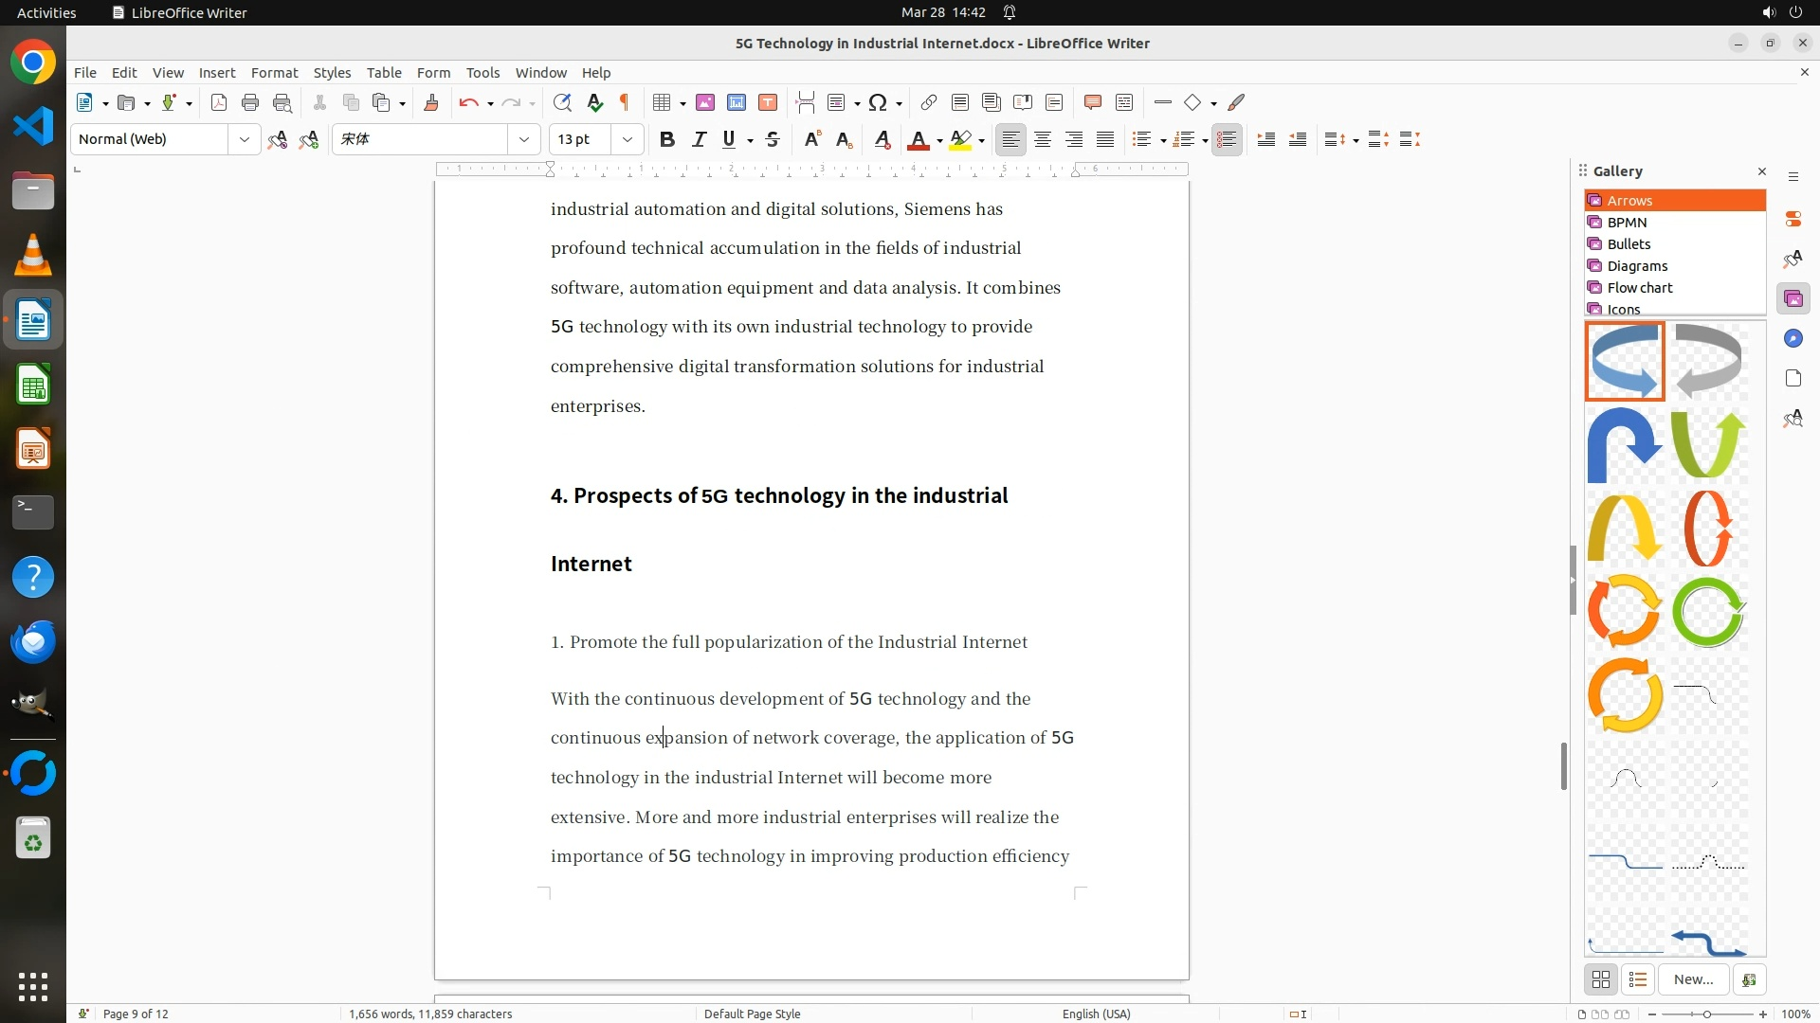Open the font size dropdown
The width and height of the screenshot is (1820, 1023).
[x=627, y=140]
